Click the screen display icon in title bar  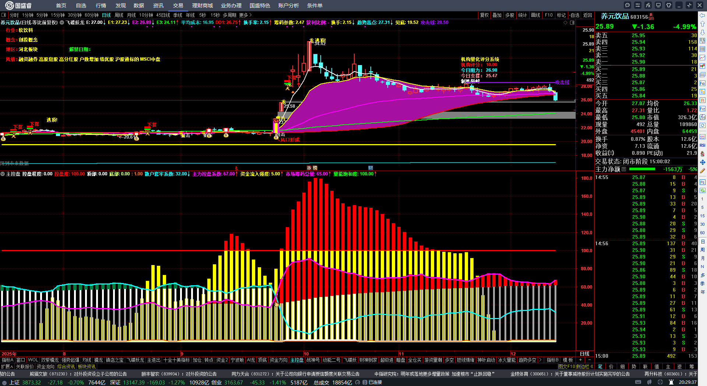pos(658,5)
